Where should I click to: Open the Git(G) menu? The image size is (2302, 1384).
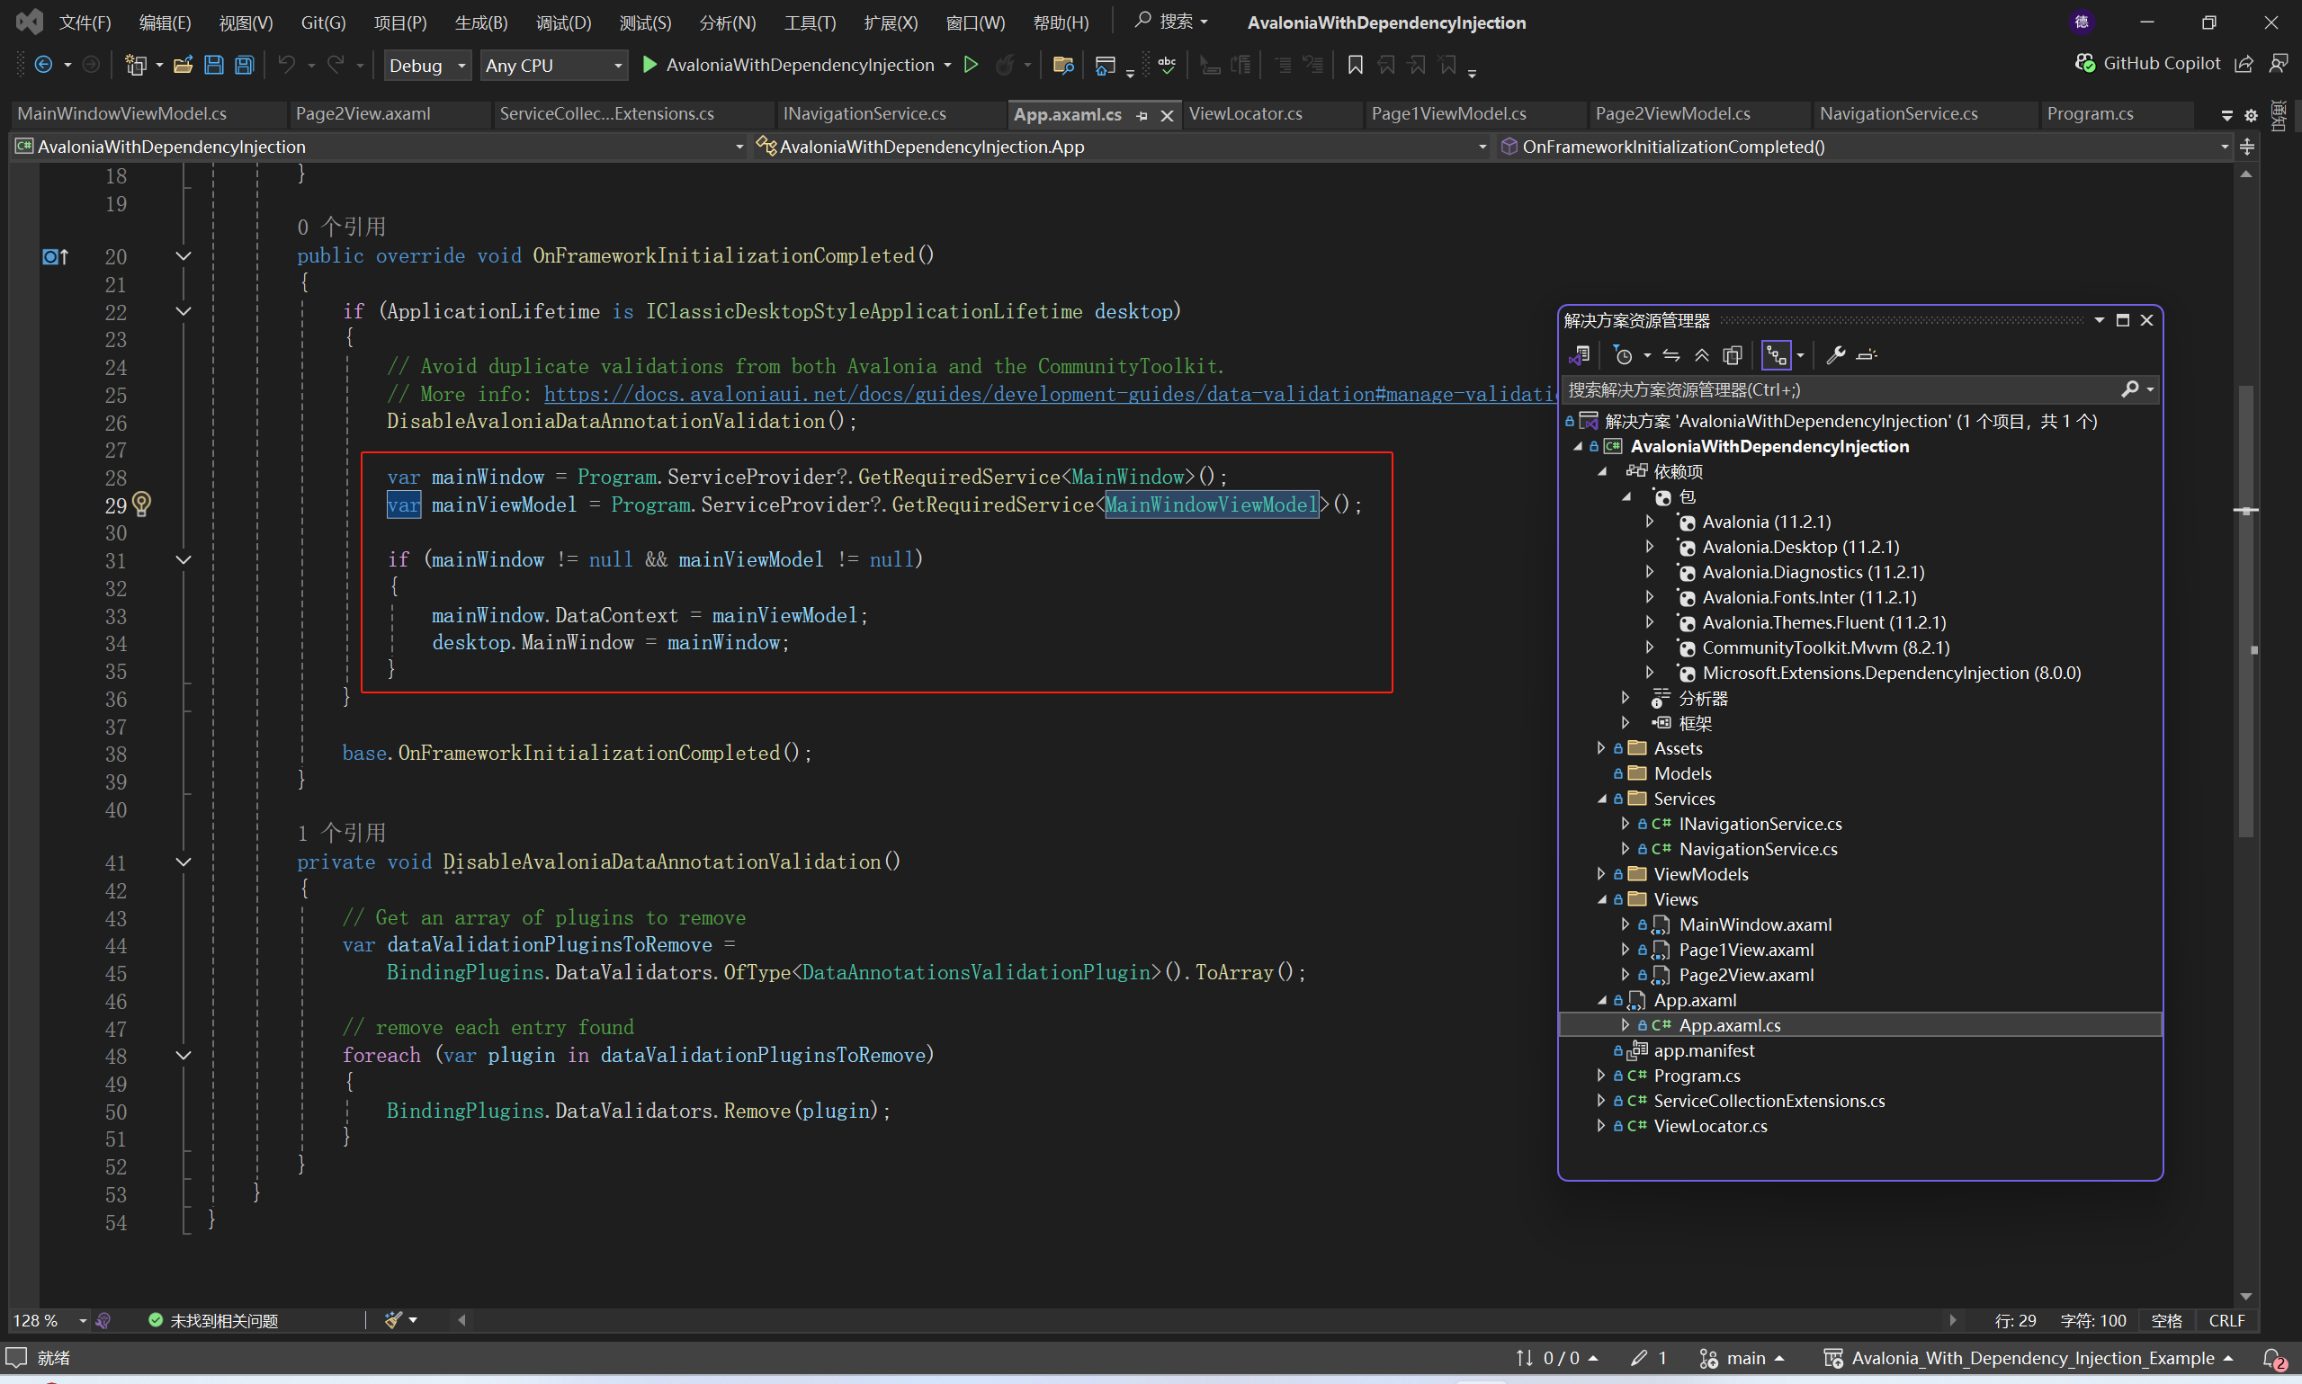[323, 22]
